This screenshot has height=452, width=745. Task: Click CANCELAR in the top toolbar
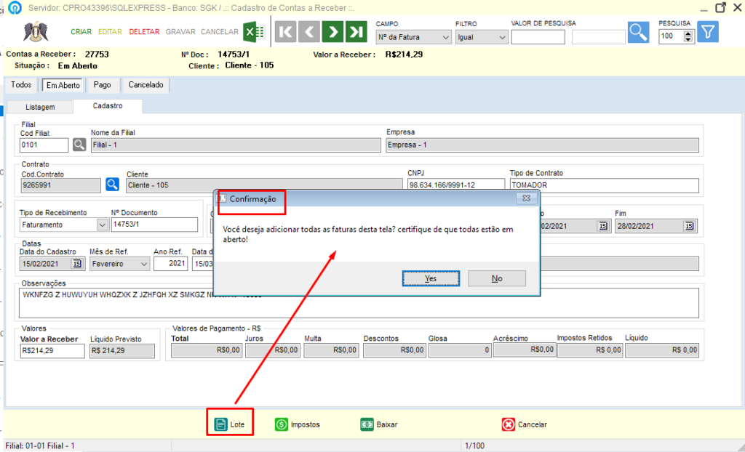point(220,32)
